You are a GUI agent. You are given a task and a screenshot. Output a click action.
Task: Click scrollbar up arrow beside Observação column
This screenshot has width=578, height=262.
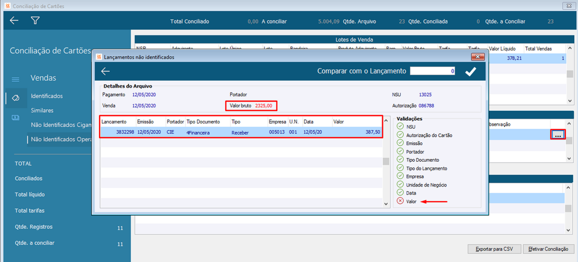pos(569,124)
